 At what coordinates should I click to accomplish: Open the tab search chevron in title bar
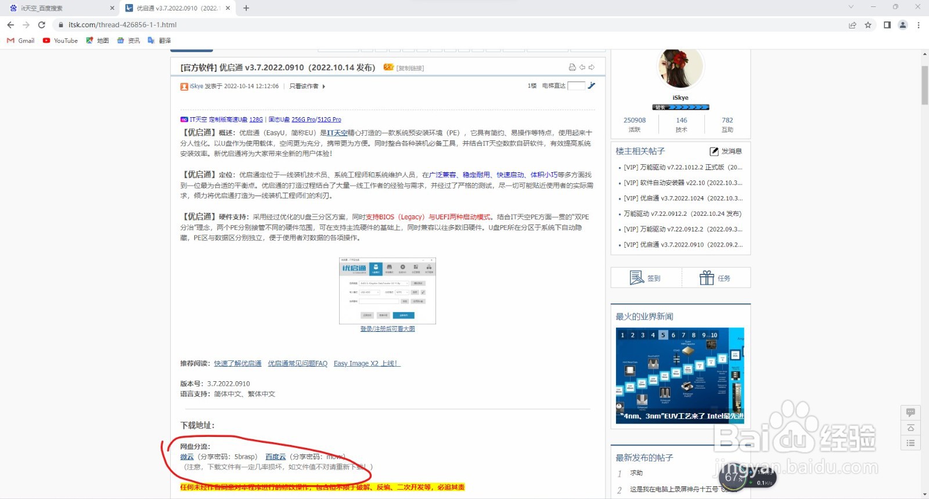click(851, 7)
